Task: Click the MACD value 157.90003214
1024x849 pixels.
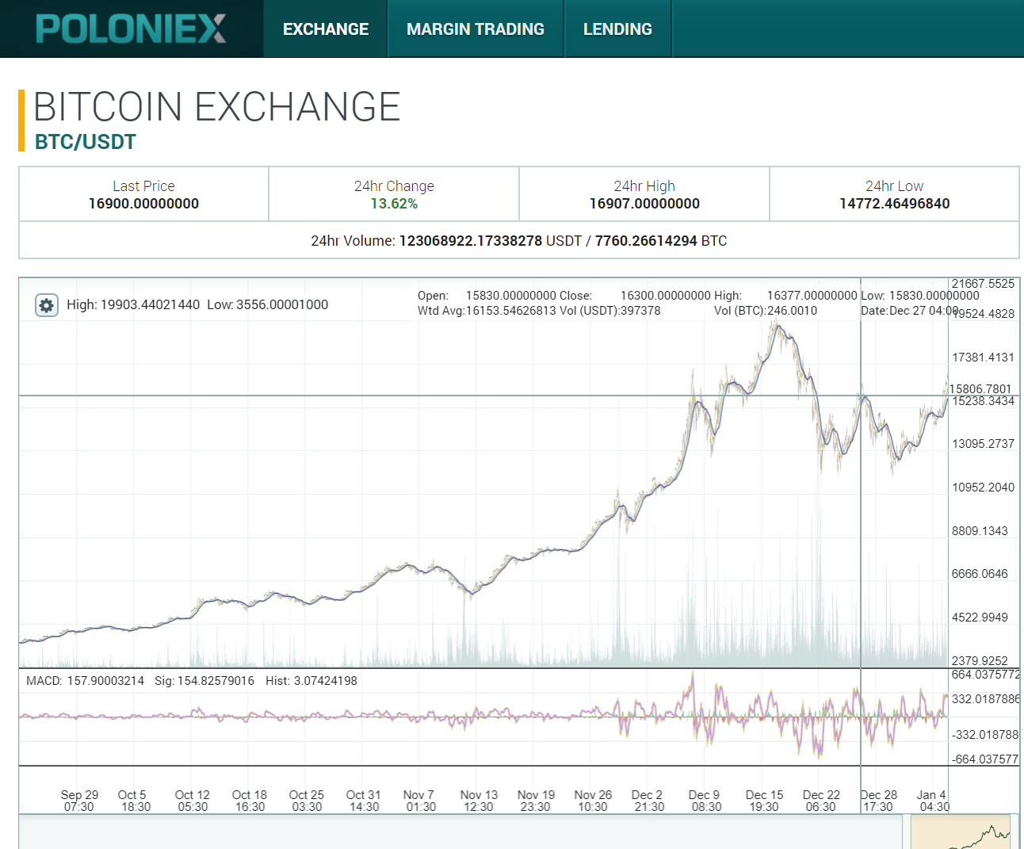Action: pyautogui.click(x=105, y=681)
